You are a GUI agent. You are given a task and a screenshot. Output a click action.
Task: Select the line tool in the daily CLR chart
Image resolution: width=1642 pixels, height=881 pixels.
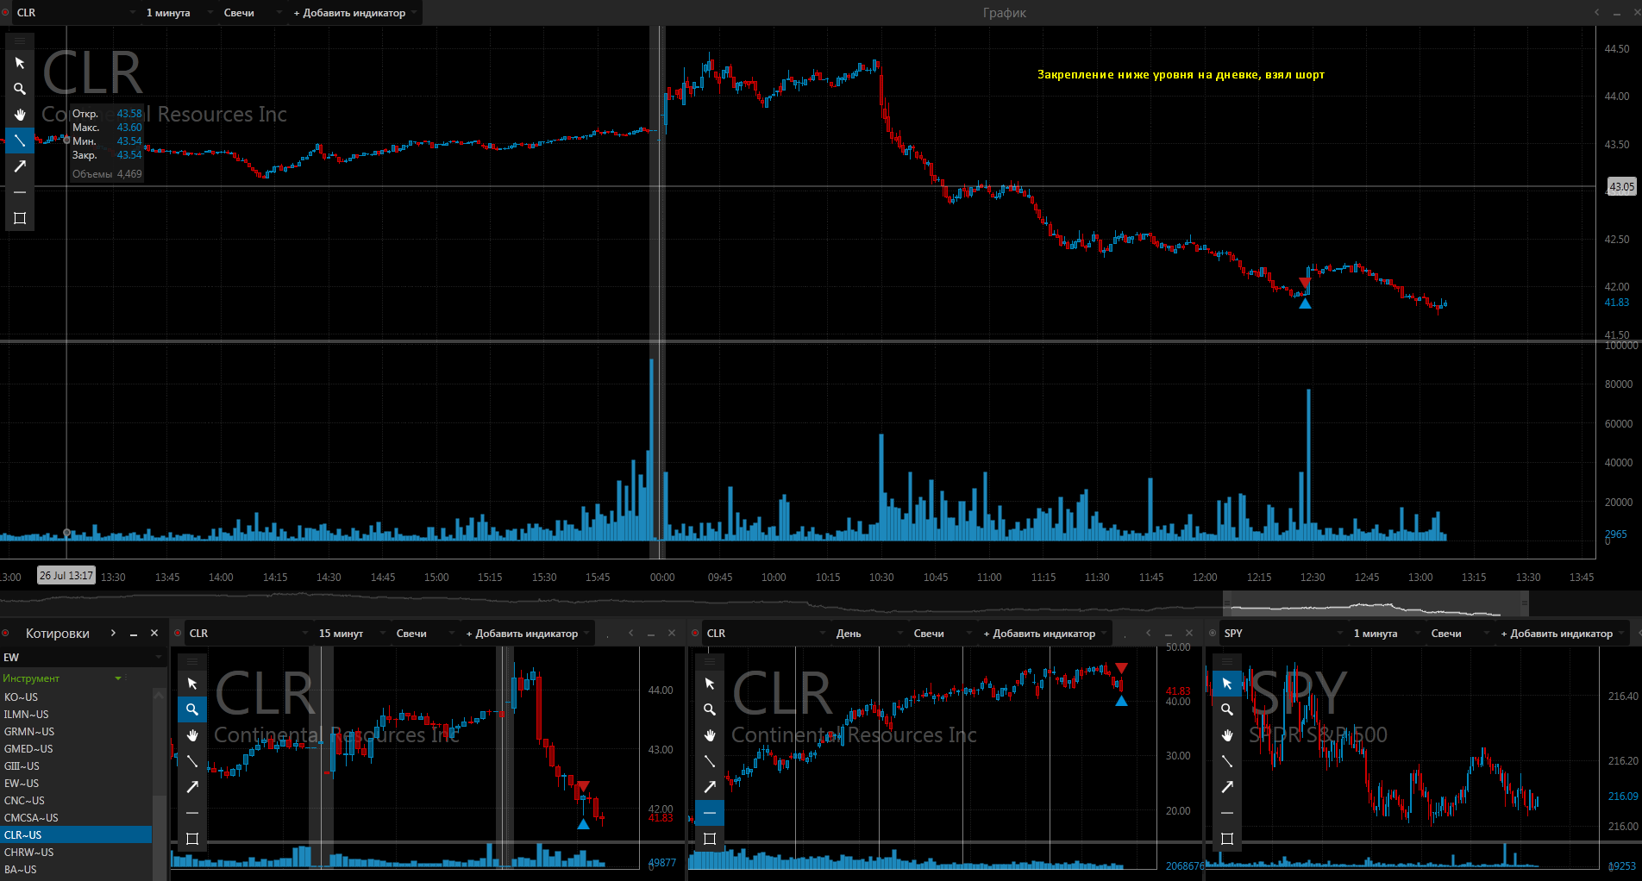click(710, 761)
